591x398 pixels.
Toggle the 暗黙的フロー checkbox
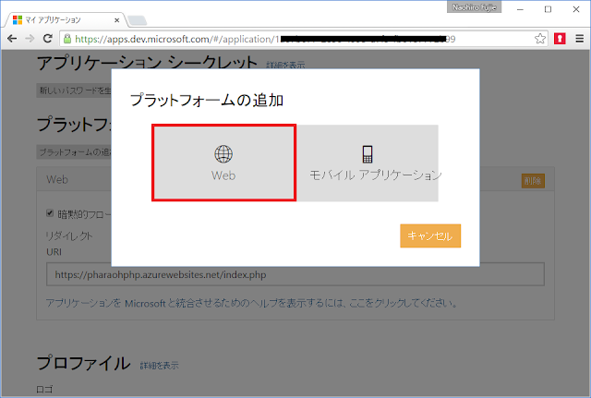[50, 213]
